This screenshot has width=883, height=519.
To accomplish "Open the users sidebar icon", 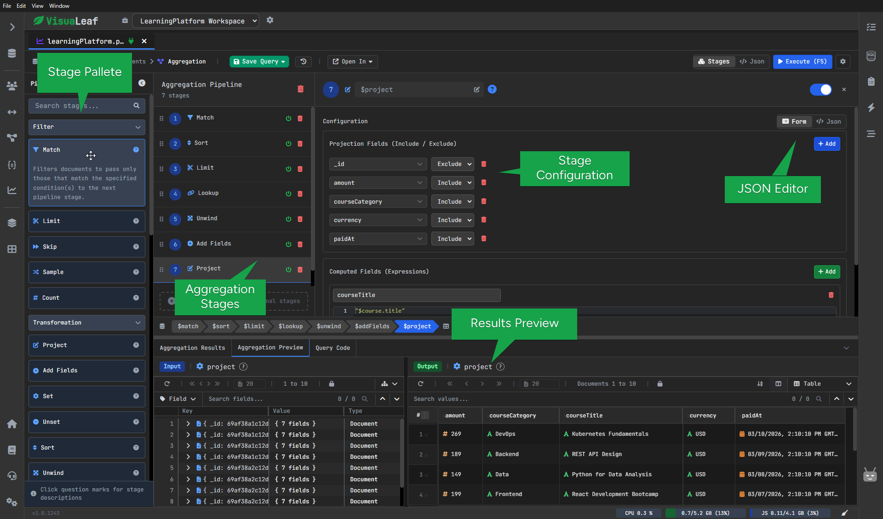I will click(x=12, y=85).
